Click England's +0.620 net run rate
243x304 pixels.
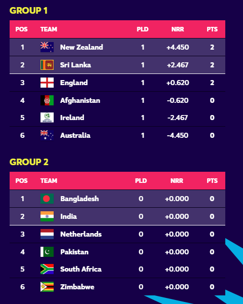[x=178, y=83]
